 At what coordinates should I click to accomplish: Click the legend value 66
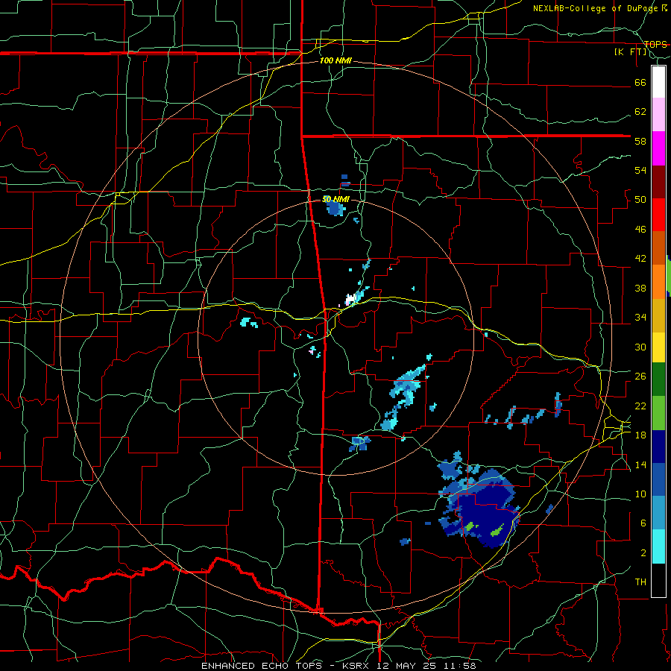tap(640, 82)
